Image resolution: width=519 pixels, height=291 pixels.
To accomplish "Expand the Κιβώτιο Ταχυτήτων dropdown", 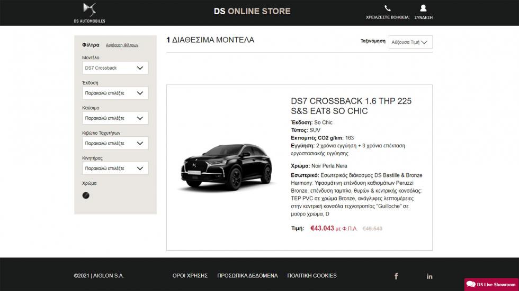I will tap(115, 143).
